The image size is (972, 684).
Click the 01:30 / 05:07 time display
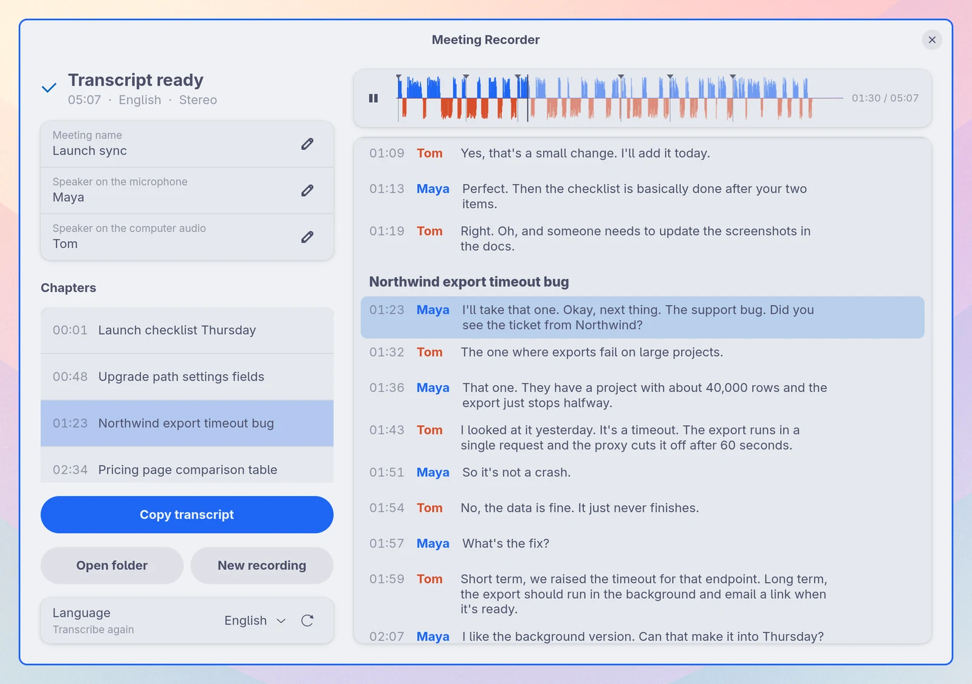(885, 98)
